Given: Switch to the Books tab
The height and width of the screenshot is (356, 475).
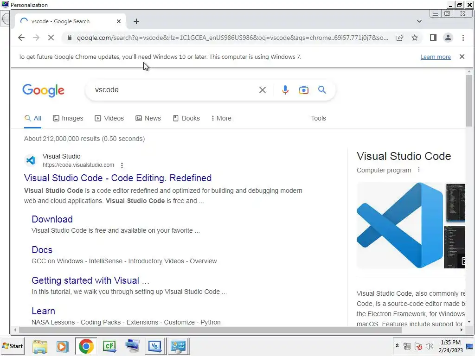Looking at the screenshot, I should click(186, 118).
